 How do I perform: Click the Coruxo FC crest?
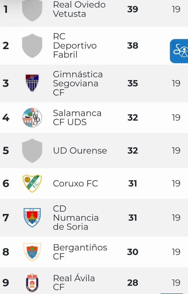coord(32,183)
